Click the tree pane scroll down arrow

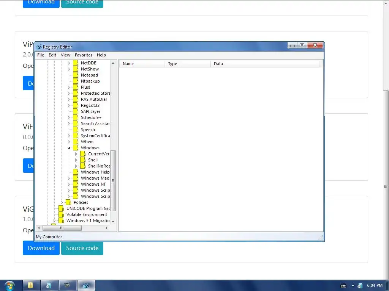pos(113,221)
